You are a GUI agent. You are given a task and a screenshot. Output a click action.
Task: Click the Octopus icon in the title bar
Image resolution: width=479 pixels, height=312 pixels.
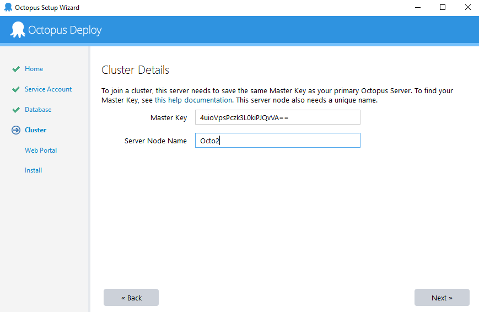(8, 8)
